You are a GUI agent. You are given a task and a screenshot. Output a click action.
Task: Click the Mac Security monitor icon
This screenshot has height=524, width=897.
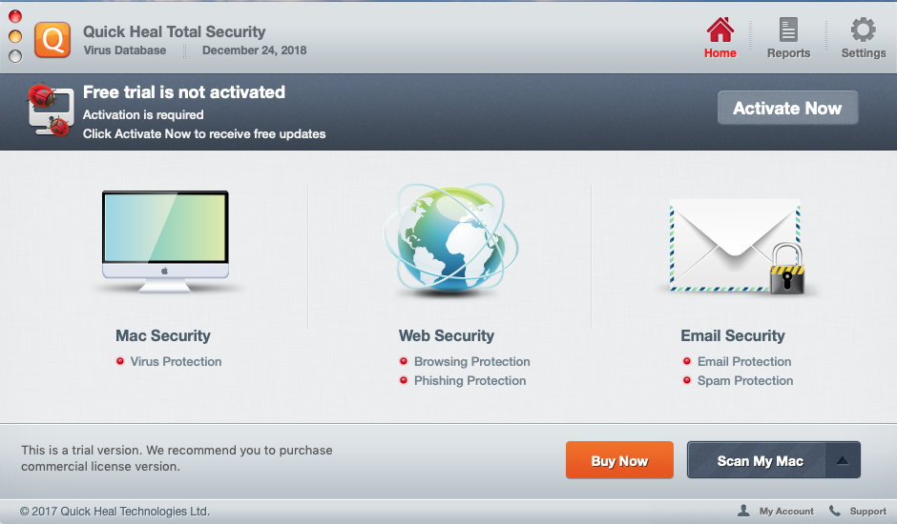coord(165,241)
